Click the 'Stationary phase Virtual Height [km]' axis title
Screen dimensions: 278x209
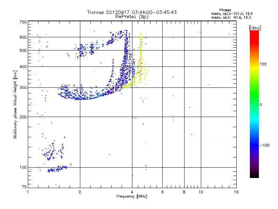point(15,105)
